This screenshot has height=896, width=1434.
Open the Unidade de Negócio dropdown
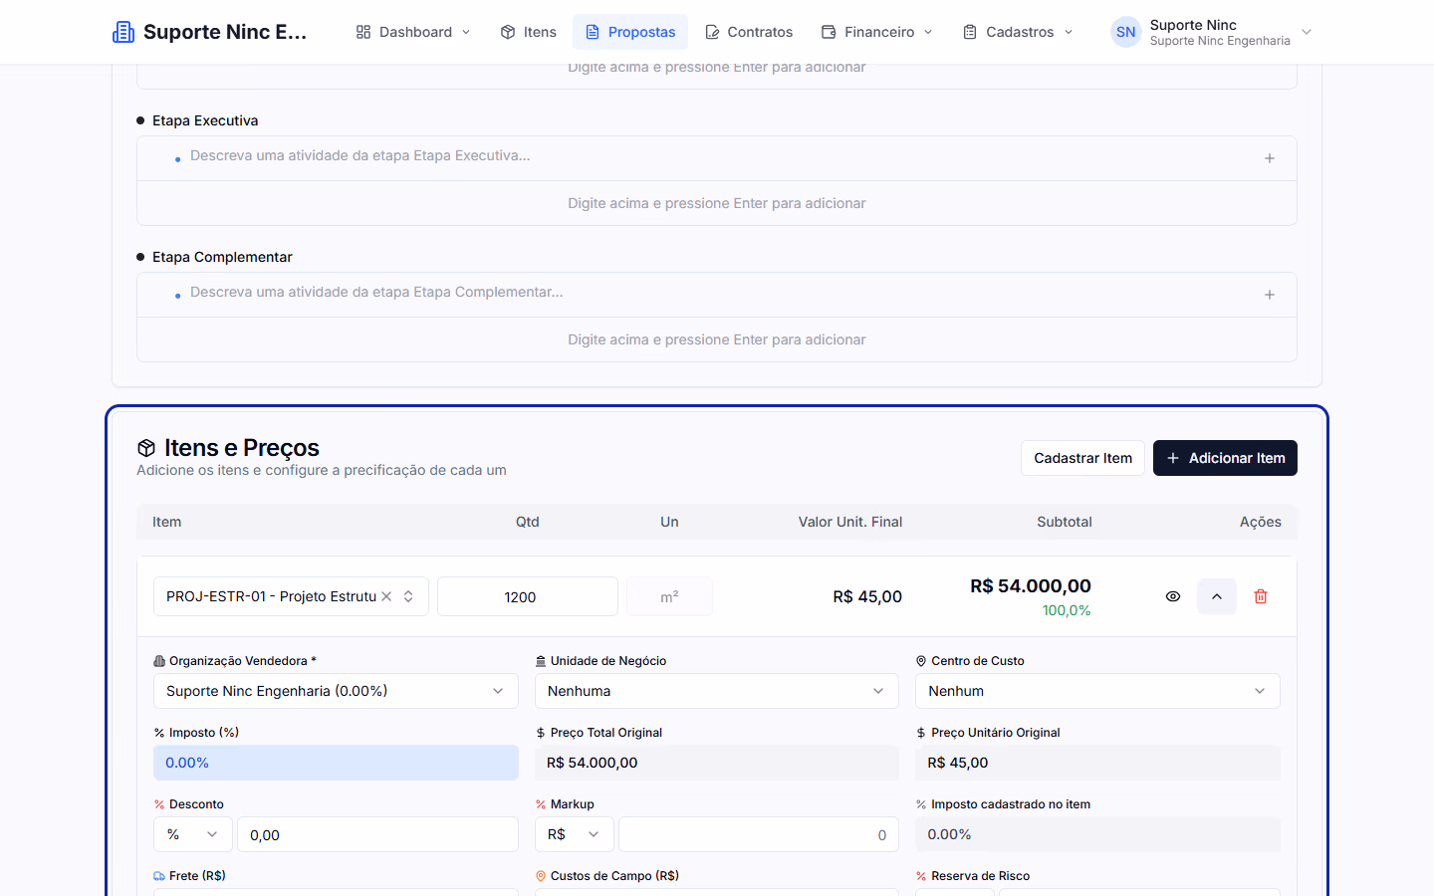point(717,691)
